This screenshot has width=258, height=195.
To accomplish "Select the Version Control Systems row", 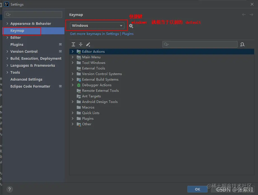I will click(x=162, y=74).
